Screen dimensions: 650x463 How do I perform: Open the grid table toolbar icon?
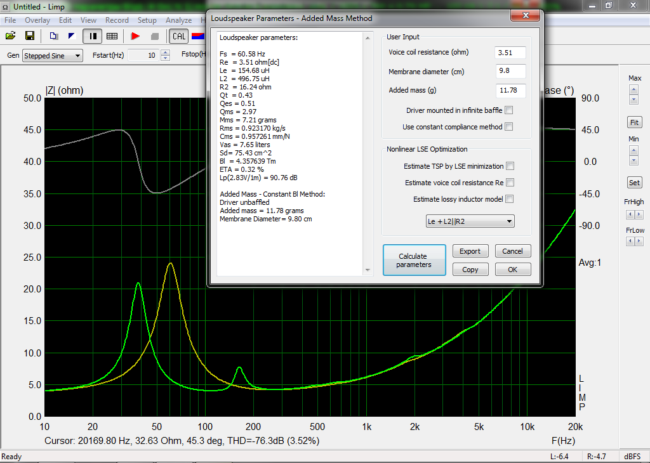click(112, 36)
